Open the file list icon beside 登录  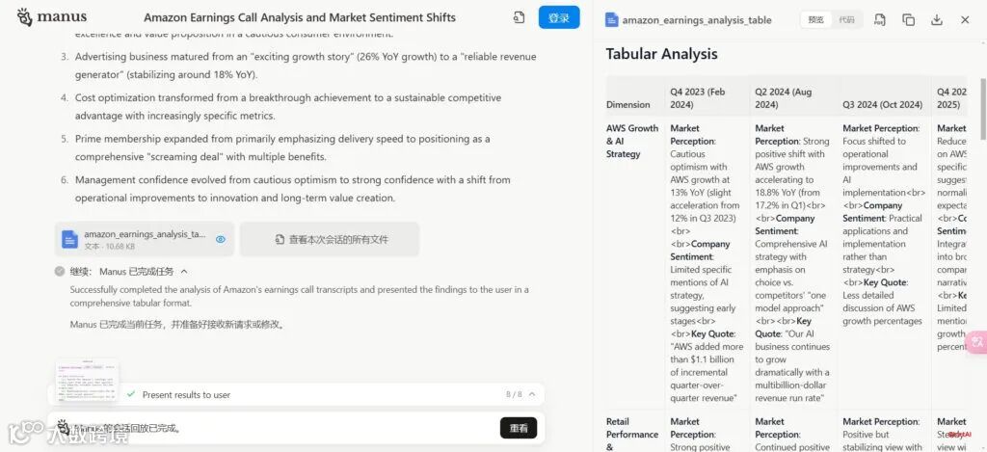click(x=519, y=17)
